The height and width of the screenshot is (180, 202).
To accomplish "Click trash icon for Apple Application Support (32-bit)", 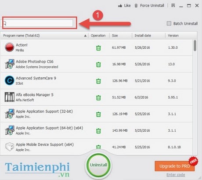I will point(98,114).
